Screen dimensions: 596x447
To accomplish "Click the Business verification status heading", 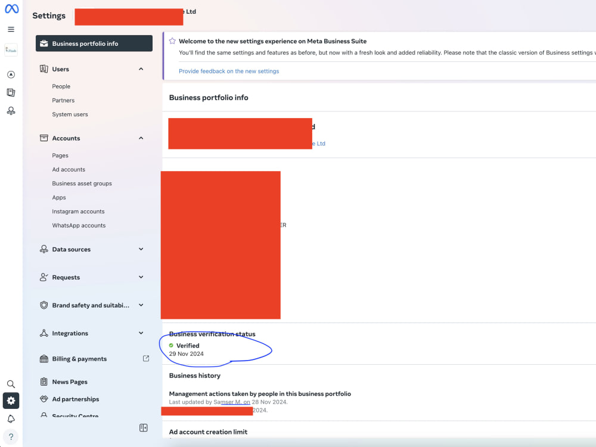I will [212, 334].
